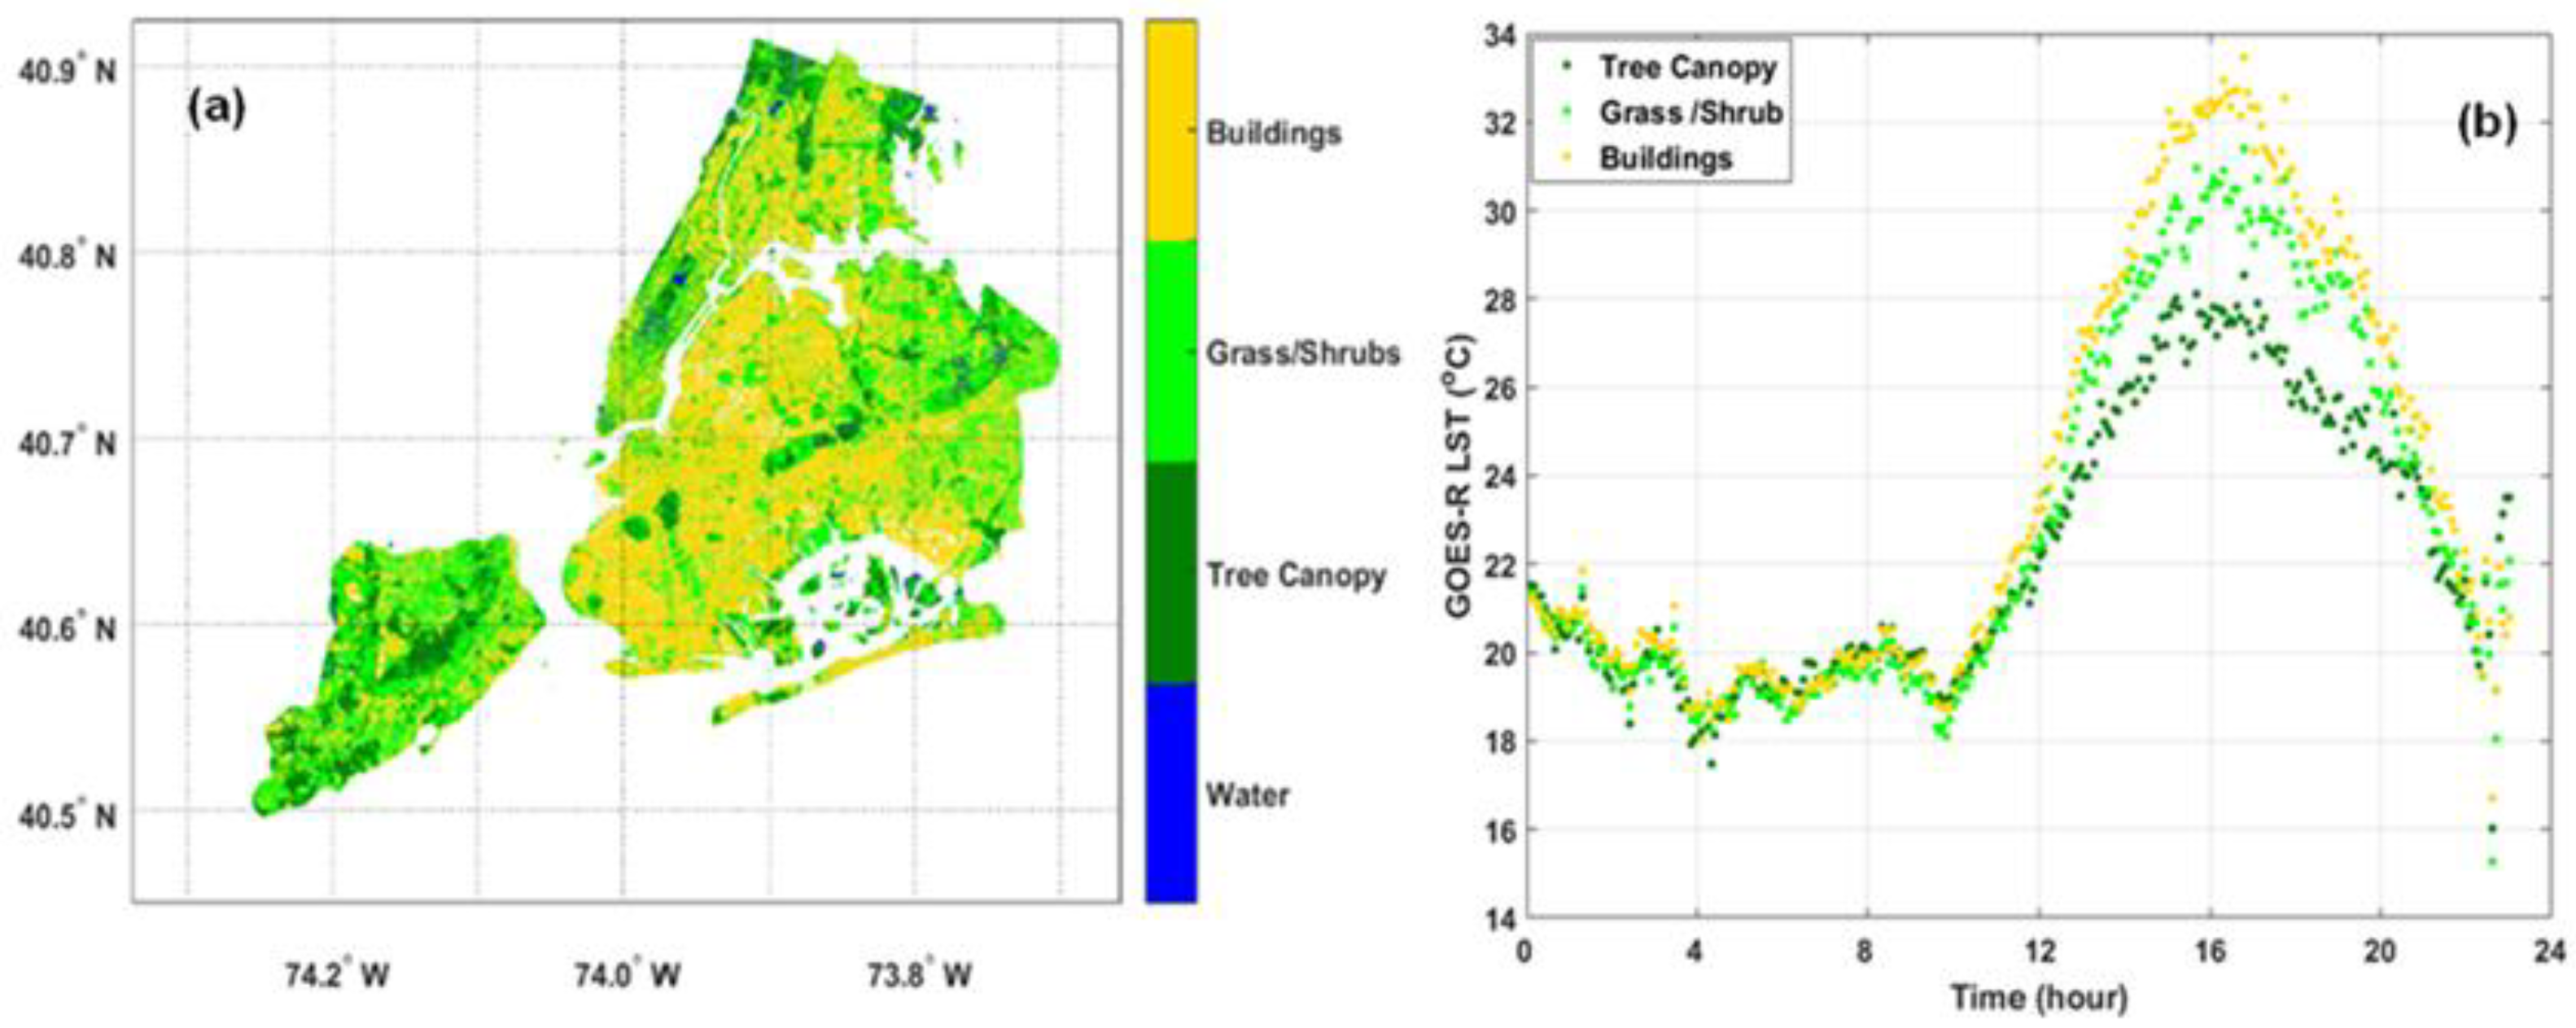Image resolution: width=2576 pixels, height=1028 pixels.
Task: Click the 40.9° N latitude tick label
Action: pyautogui.click(x=67, y=71)
